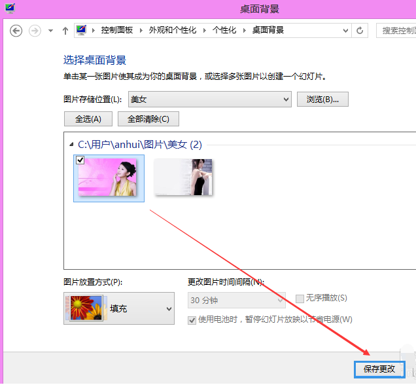Viewport: 416px width, 385px height.
Task: Open the 图片存储位置 dropdown
Action: pos(209,100)
